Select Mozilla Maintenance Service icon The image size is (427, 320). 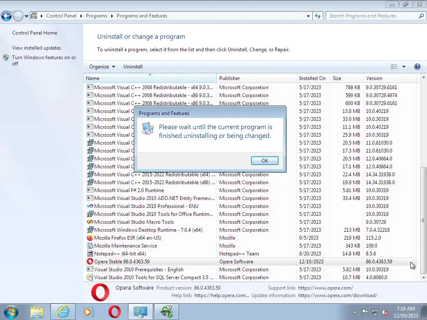point(90,246)
